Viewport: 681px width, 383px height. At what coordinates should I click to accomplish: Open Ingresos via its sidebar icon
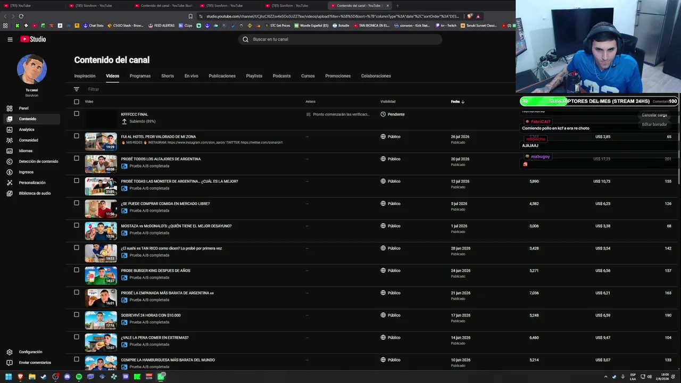(9, 172)
